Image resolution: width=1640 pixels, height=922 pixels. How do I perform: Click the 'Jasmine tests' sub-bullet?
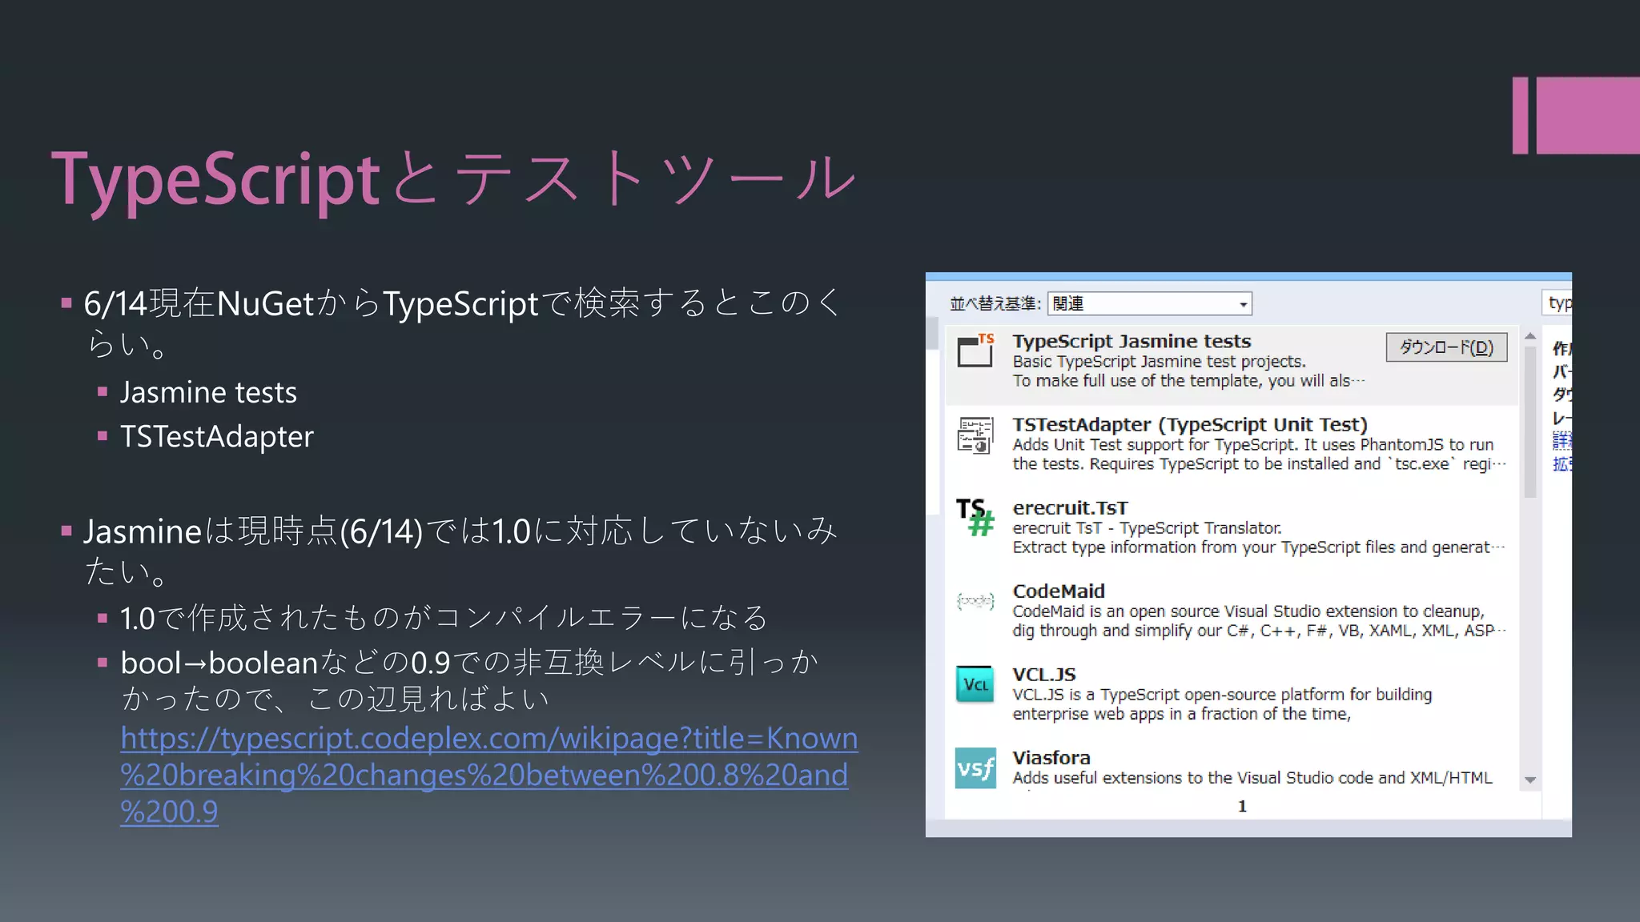[x=208, y=393]
